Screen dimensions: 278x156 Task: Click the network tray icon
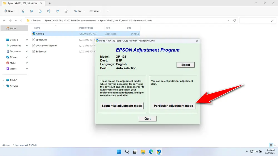click(x=252, y=152)
